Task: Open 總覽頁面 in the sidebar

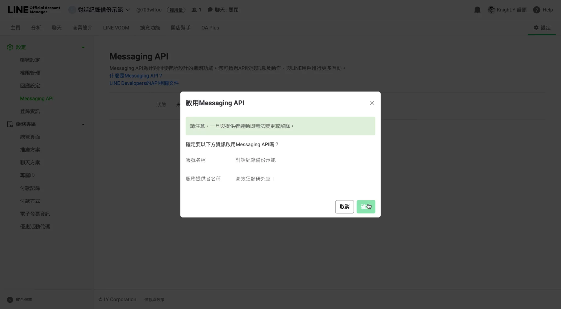Action: (x=30, y=137)
